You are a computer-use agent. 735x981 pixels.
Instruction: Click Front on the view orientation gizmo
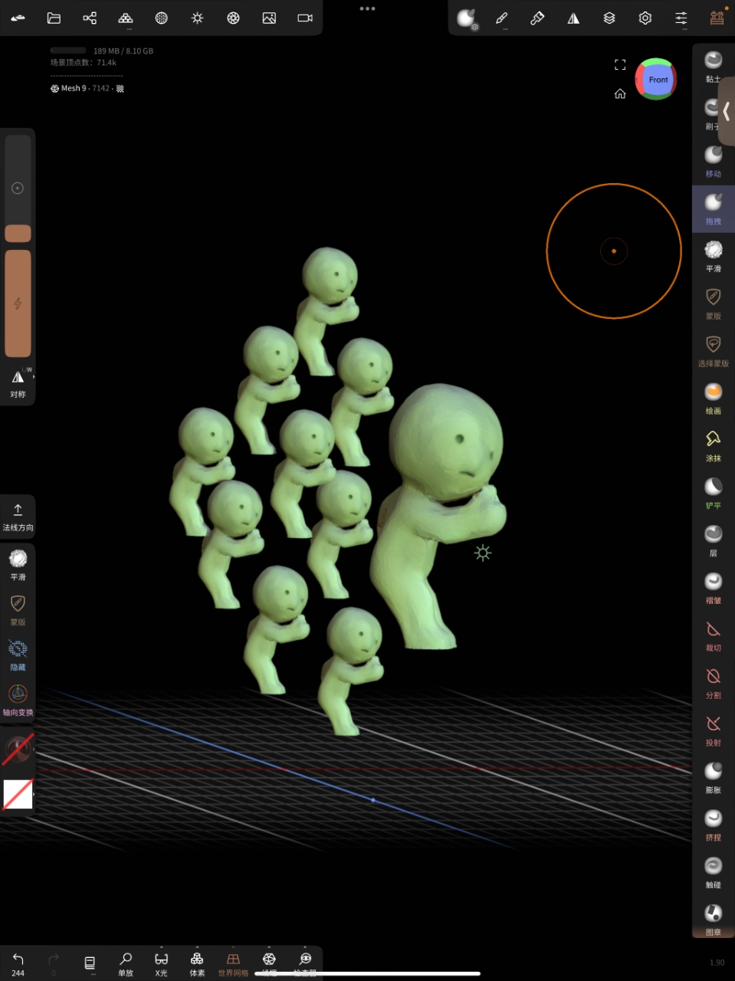point(657,79)
